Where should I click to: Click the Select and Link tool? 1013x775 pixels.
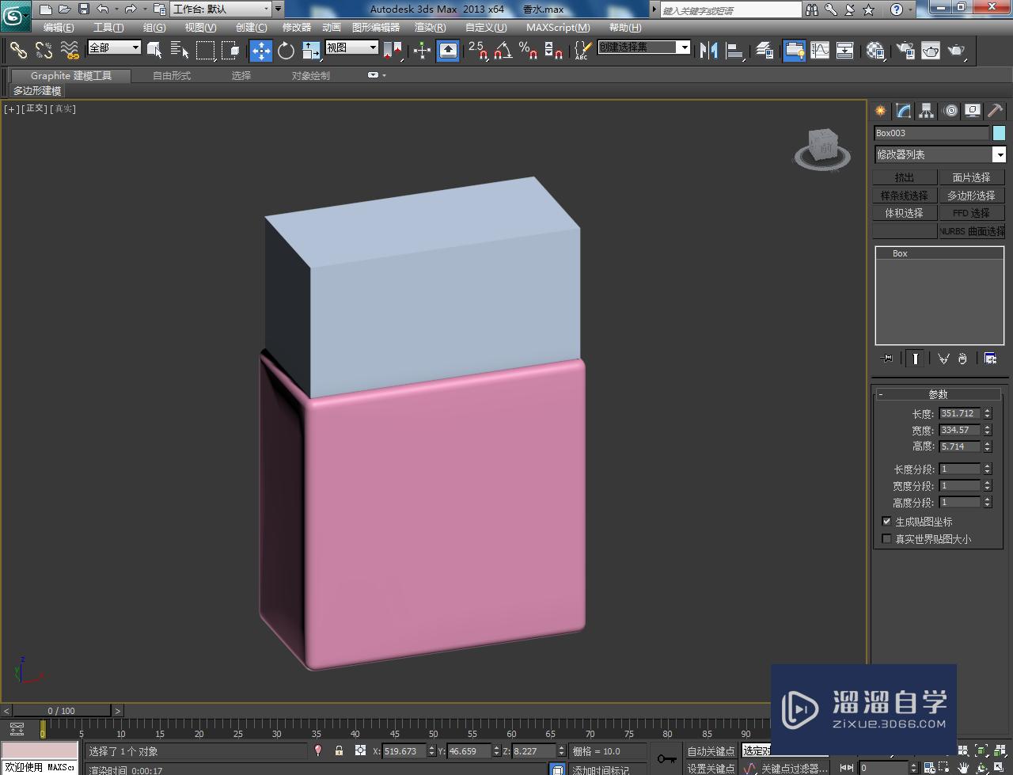pos(18,51)
